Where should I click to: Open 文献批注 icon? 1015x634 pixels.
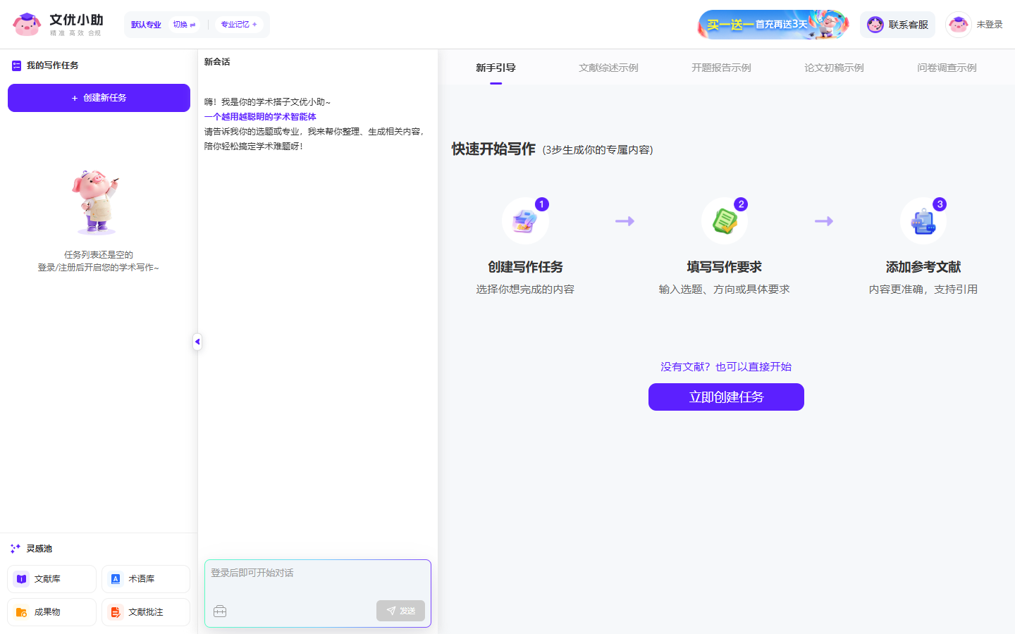[116, 612]
